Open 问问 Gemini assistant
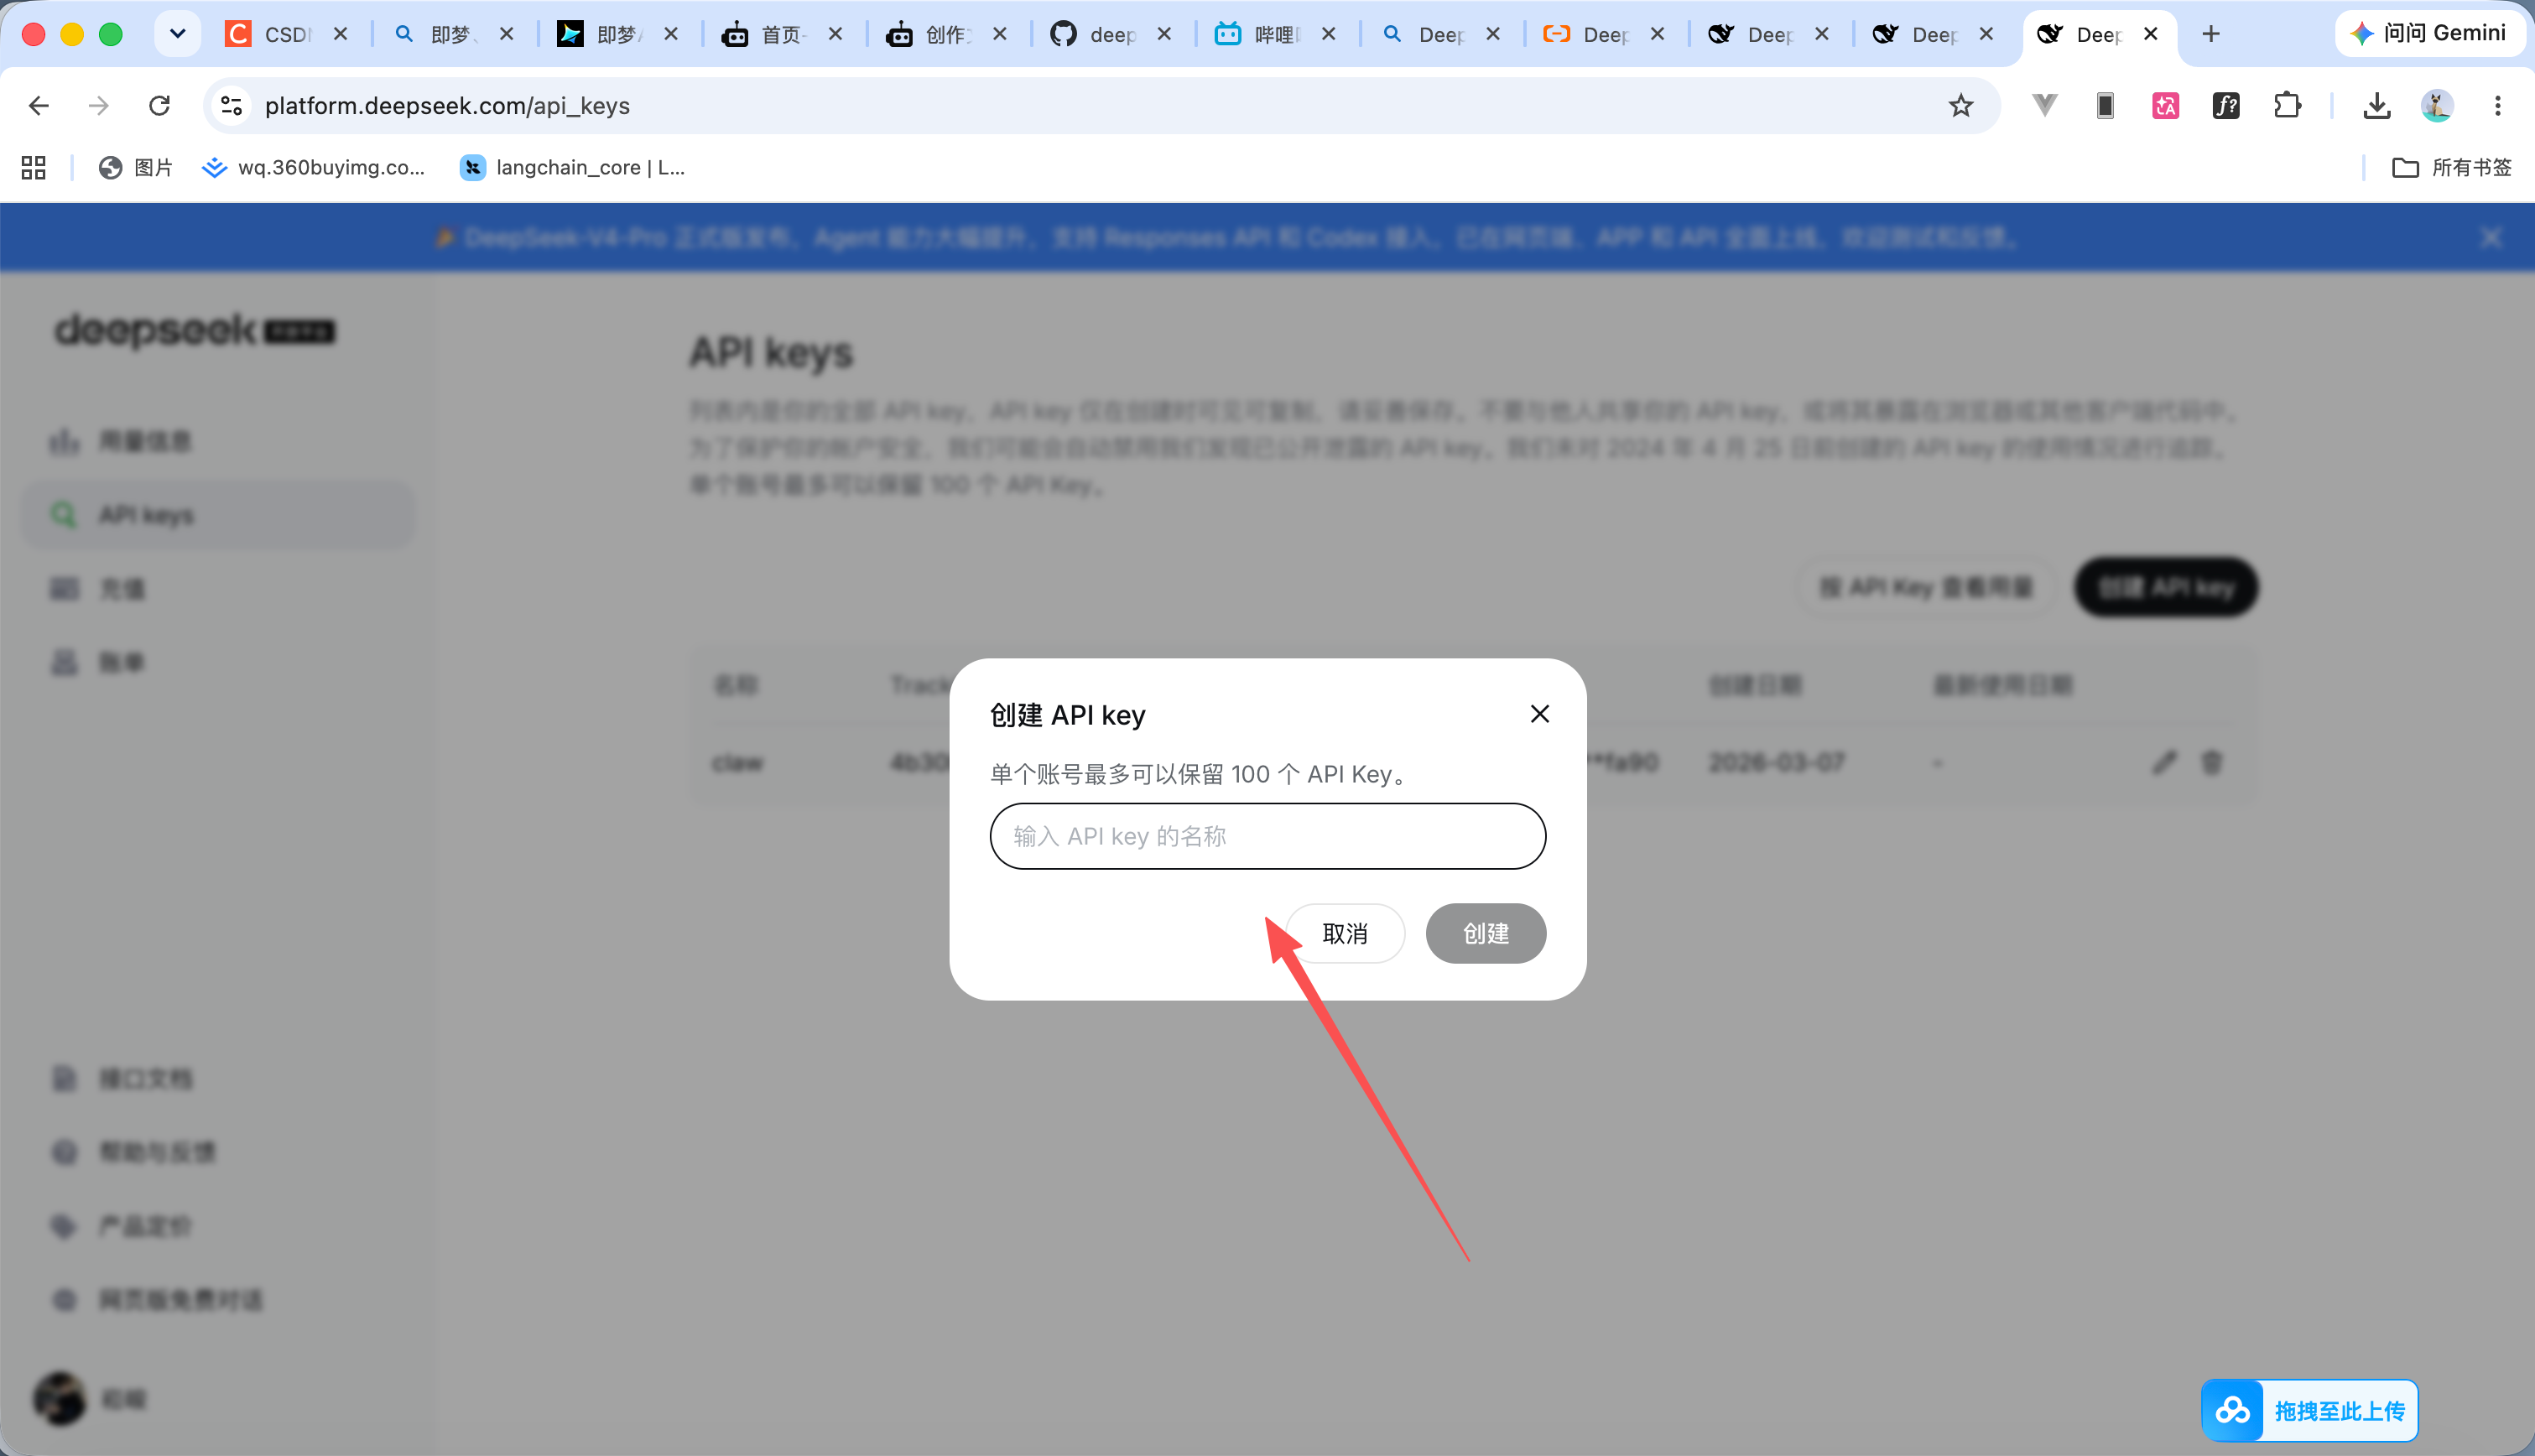2535x1456 pixels. click(2429, 33)
